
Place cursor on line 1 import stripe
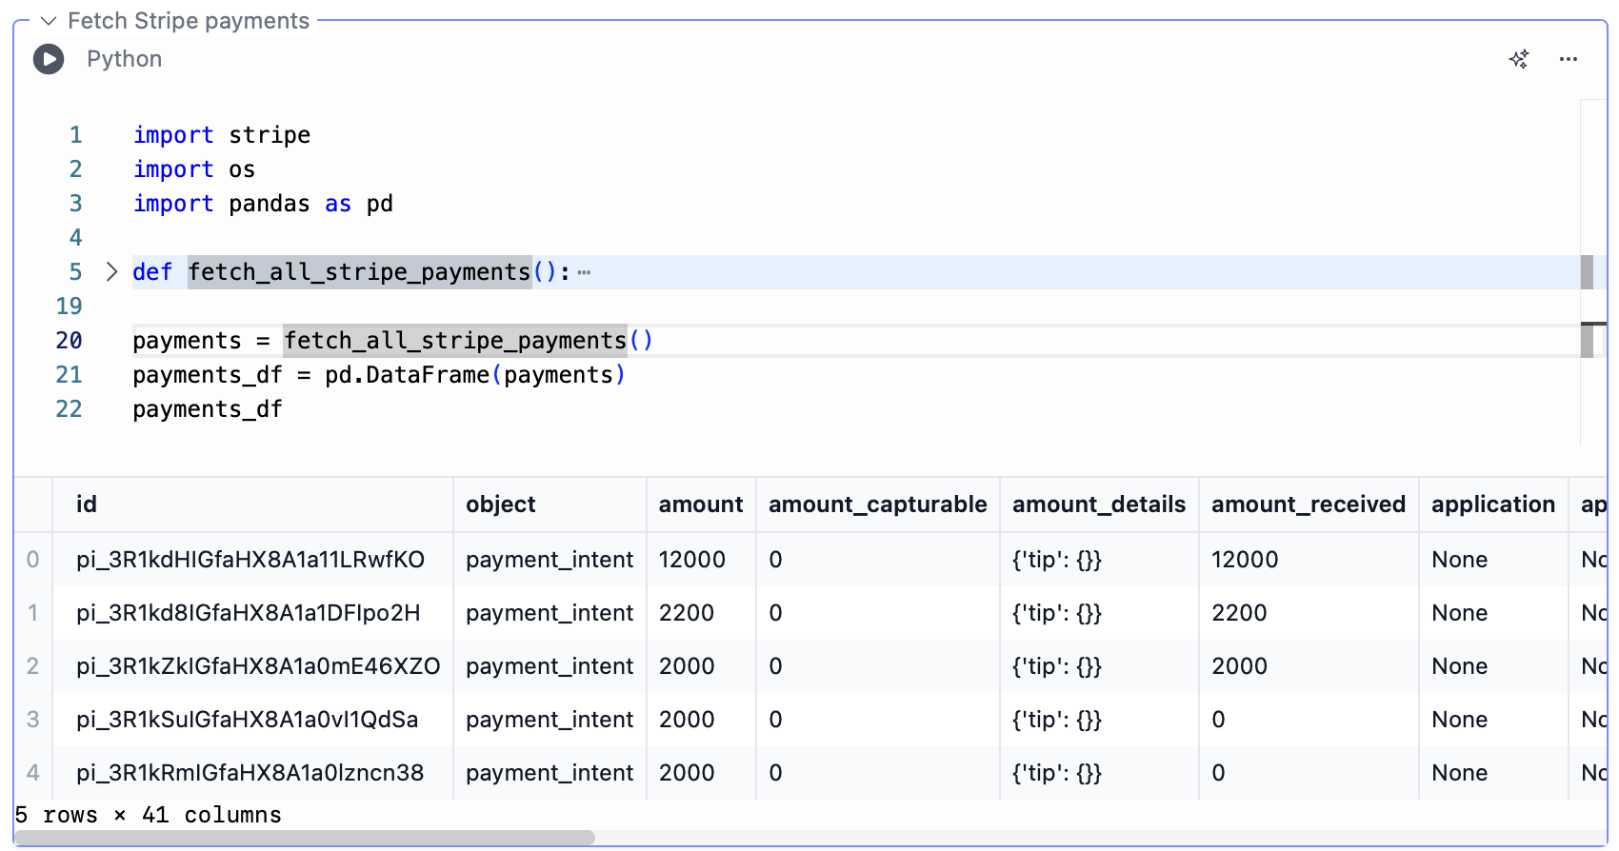pyautogui.click(x=222, y=135)
